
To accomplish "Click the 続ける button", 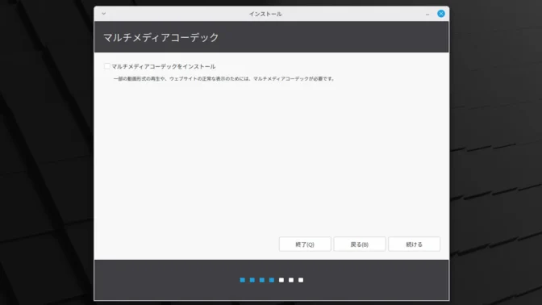I will [414, 244].
